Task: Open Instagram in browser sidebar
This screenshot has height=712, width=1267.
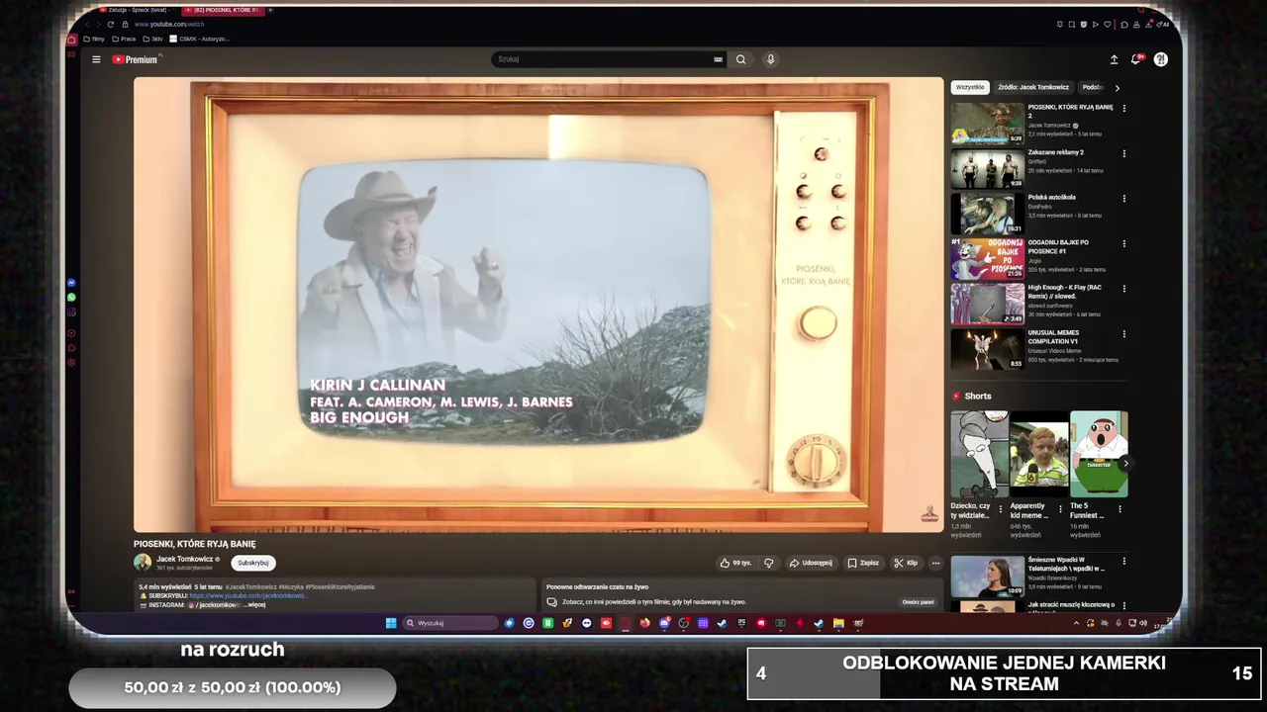Action: tap(71, 311)
